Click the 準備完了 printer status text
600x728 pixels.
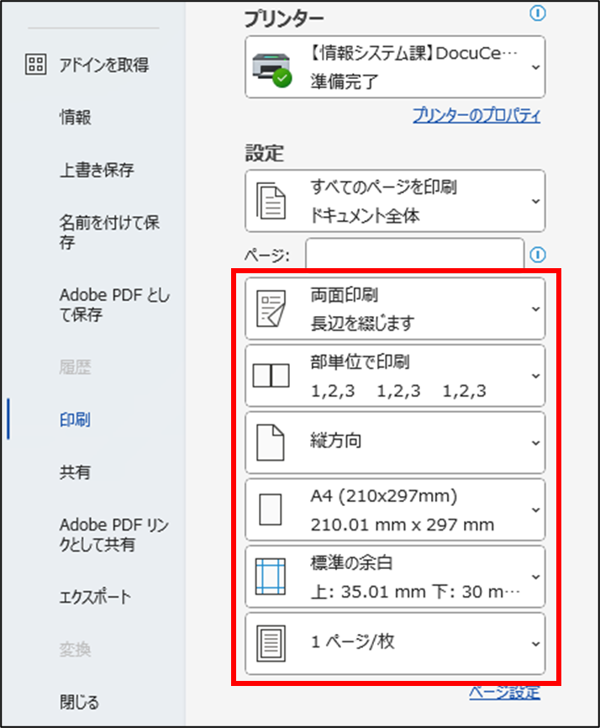(x=345, y=82)
